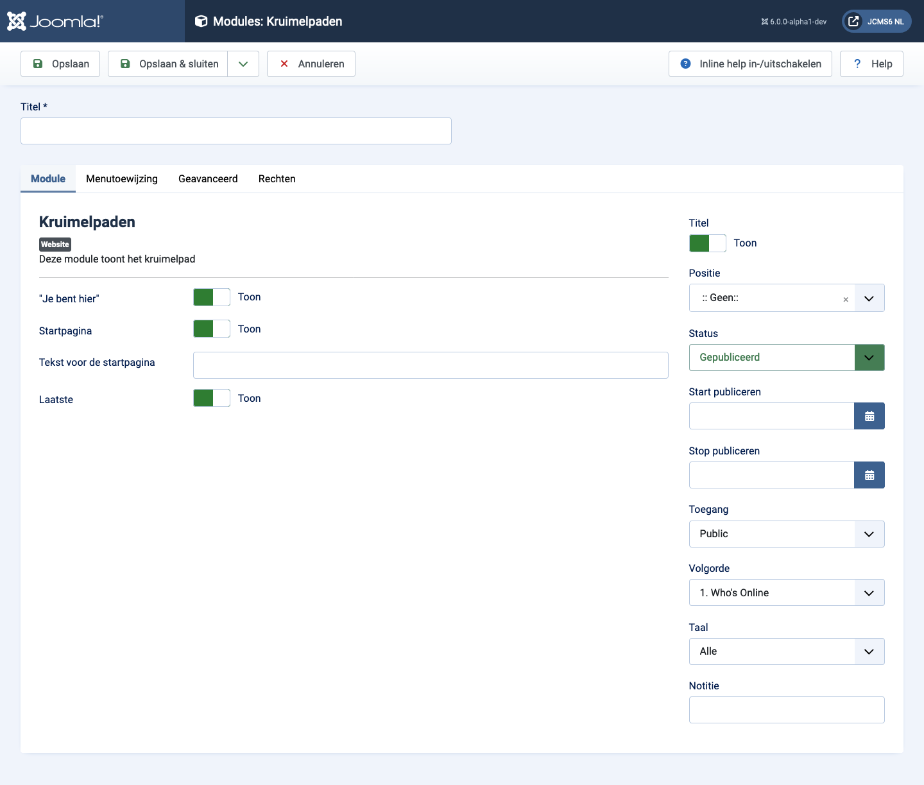Click the red X icon in Annuleren
This screenshot has height=785, width=924.
coord(284,64)
